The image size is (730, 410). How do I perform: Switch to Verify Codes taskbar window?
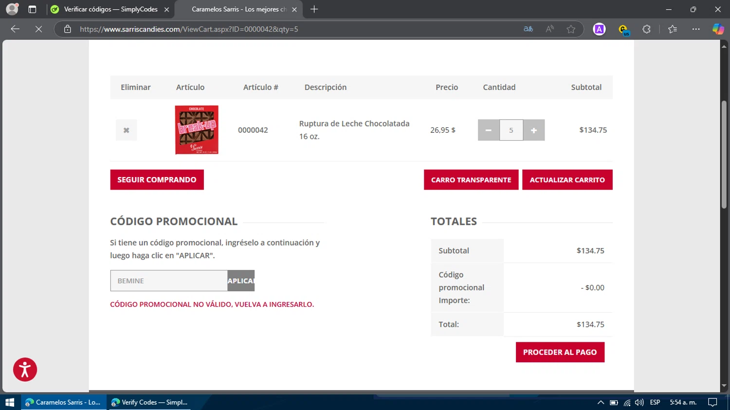pos(149,402)
